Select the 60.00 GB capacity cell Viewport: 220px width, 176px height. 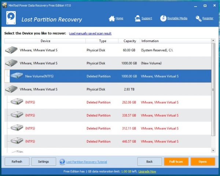click(x=129, y=50)
